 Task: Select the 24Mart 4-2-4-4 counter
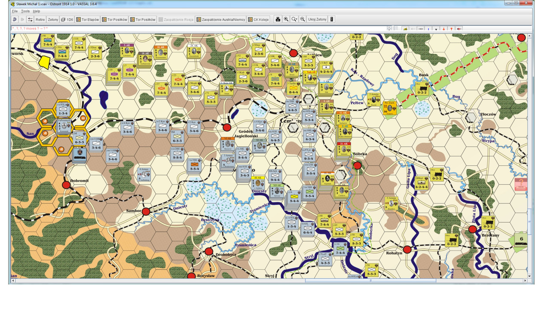tap(422, 182)
